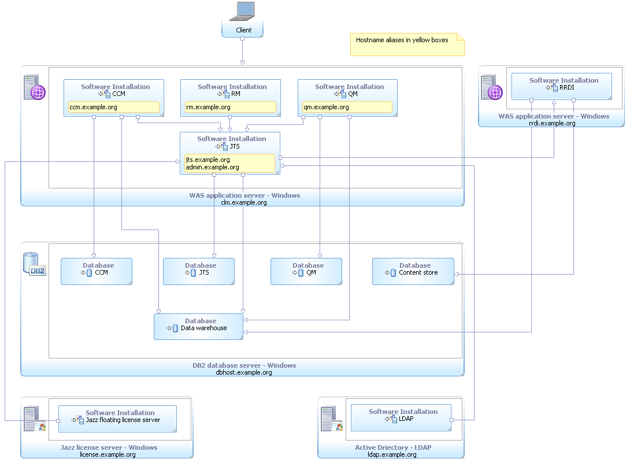This screenshot has width=630, height=466.
Task: Click 'Jazz license server - Windows' label
Action: click(109, 447)
